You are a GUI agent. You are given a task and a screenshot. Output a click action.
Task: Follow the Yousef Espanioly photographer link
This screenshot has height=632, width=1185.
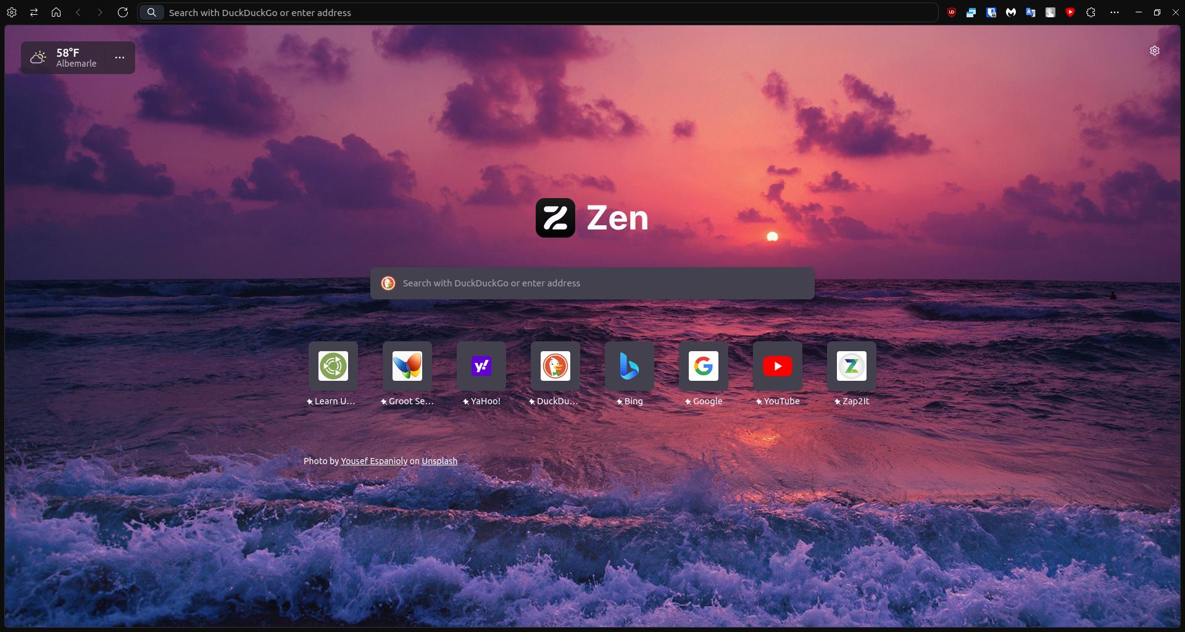[374, 461]
